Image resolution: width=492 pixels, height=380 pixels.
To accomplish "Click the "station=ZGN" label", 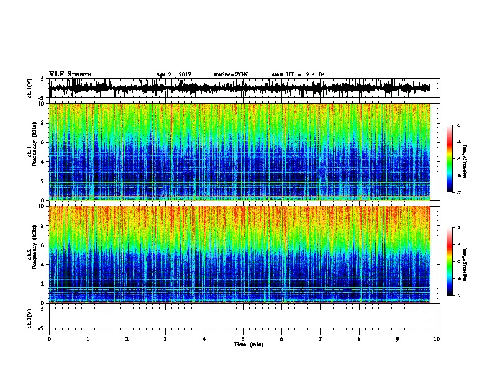I will [230, 75].
